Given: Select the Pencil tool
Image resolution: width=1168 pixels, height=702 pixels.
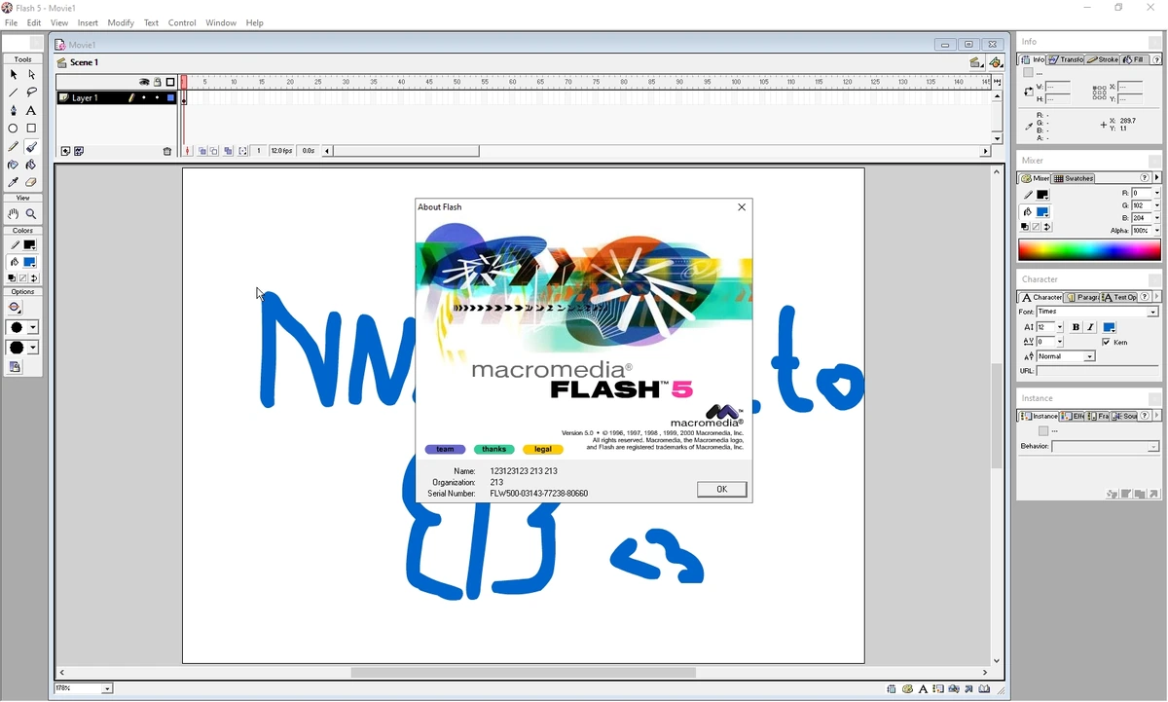Looking at the screenshot, I should pos(14,147).
